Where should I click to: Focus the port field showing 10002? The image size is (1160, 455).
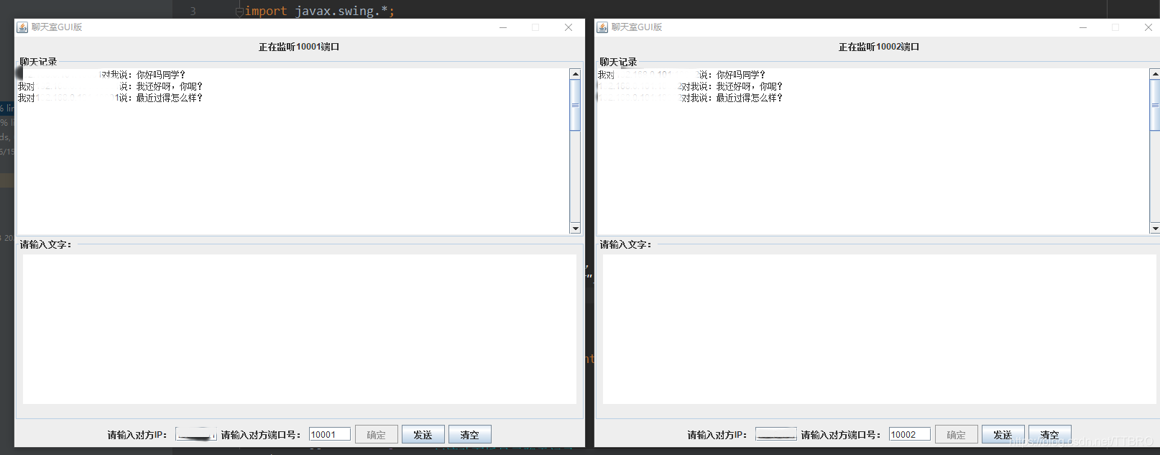coord(910,434)
